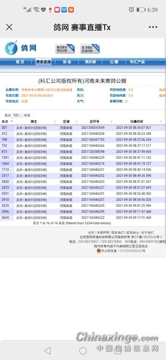Sort by 归巢时间 column header
The width and height of the screenshot is (166, 360).
pos(136,121)
